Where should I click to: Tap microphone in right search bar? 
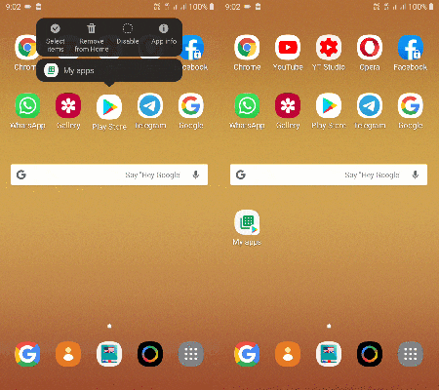[x=416, y=175]
